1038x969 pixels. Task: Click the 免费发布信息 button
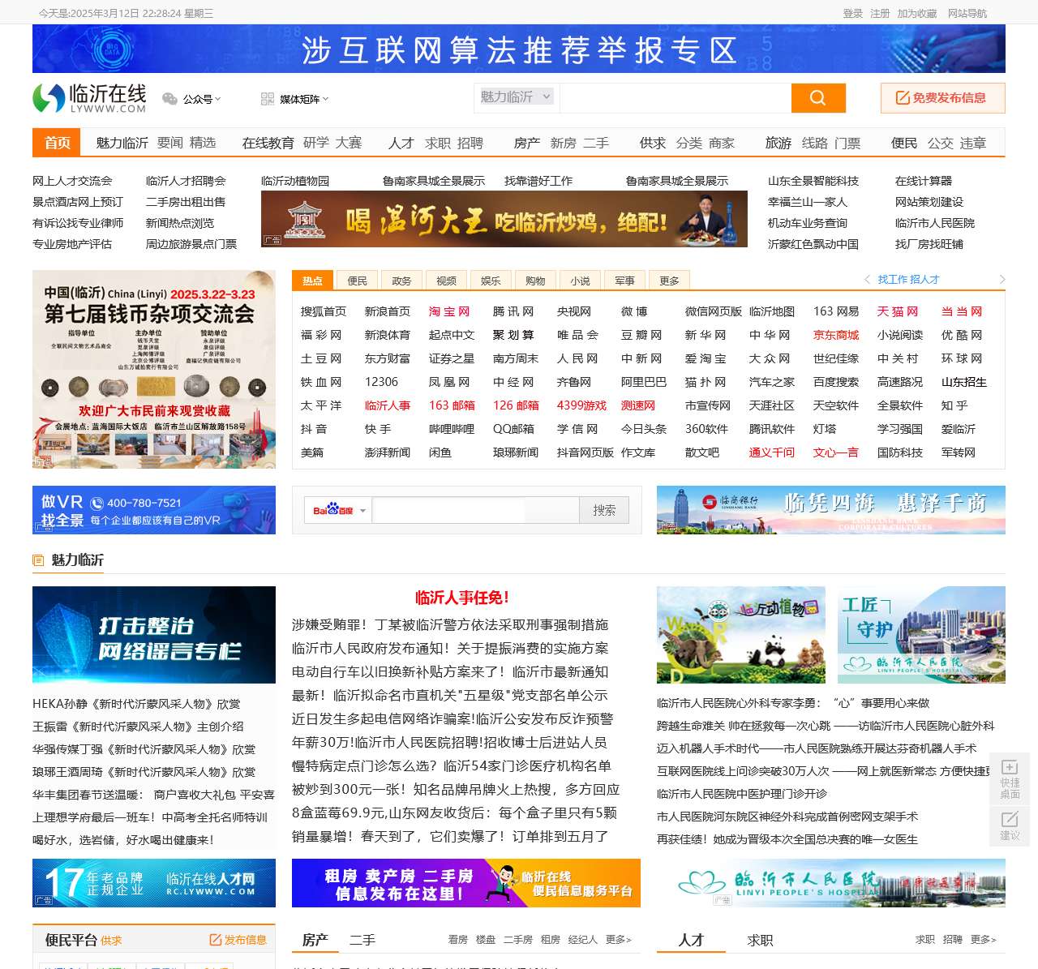tap(943, 98)
